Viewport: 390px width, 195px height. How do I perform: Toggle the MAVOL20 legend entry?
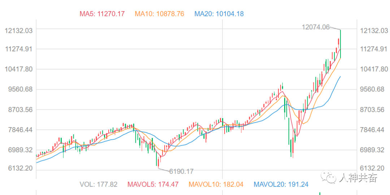[281, 185]
